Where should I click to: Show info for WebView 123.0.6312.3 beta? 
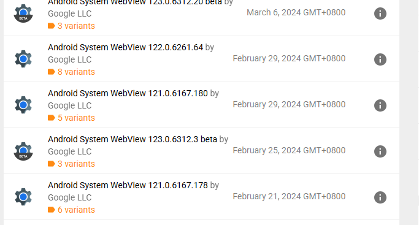point(380,151)
